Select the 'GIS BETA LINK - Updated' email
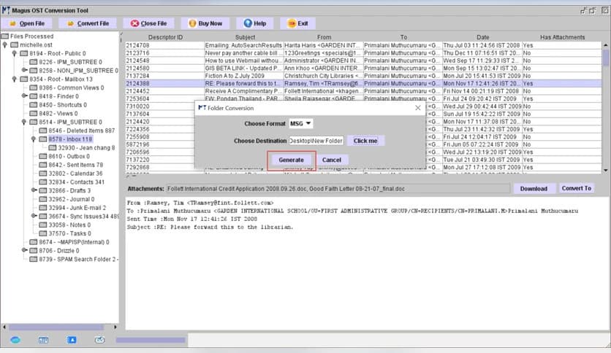This screenshot has height=353, width=611. (363, 68)
